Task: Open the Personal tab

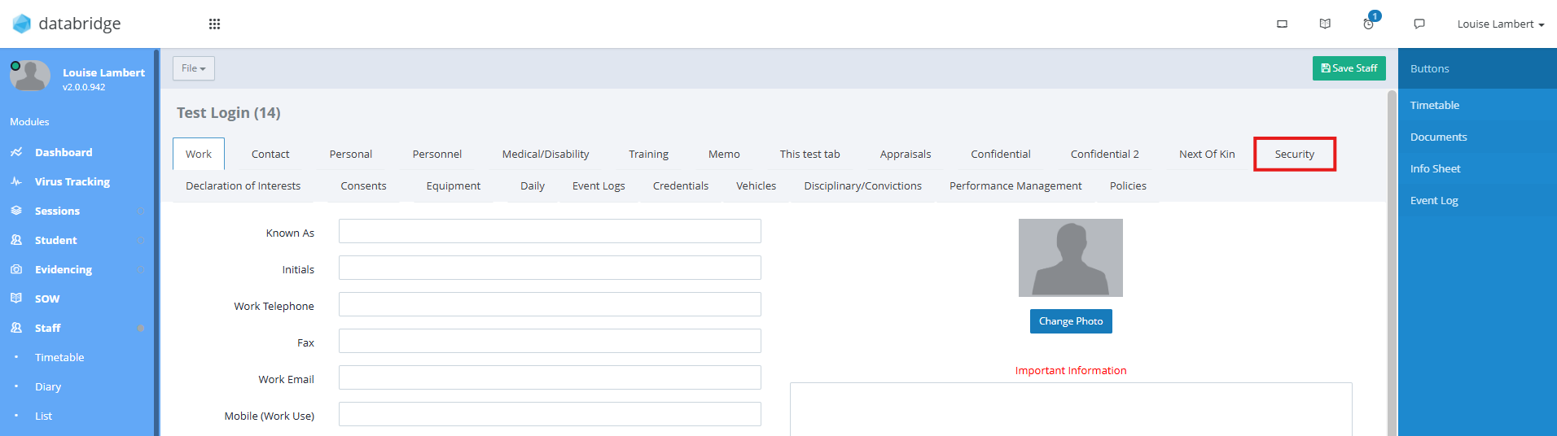Action: coord(351,154)
